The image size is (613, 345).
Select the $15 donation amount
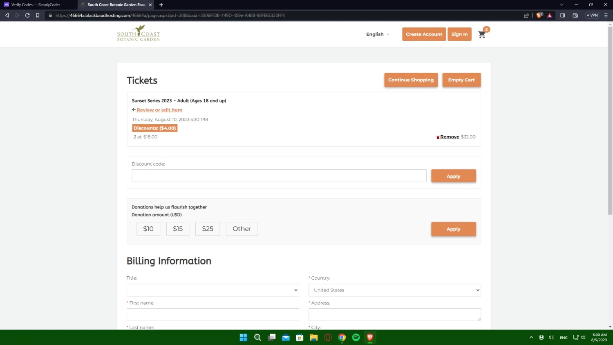(x=178, y=229)
